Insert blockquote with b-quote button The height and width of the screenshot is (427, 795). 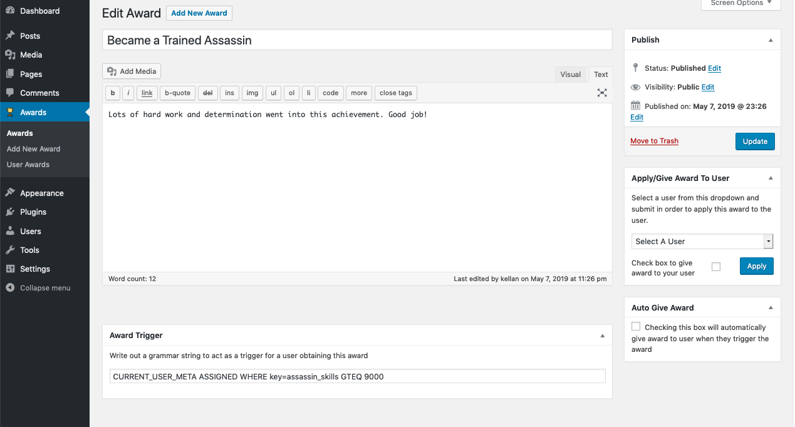[x=178, y=93]
